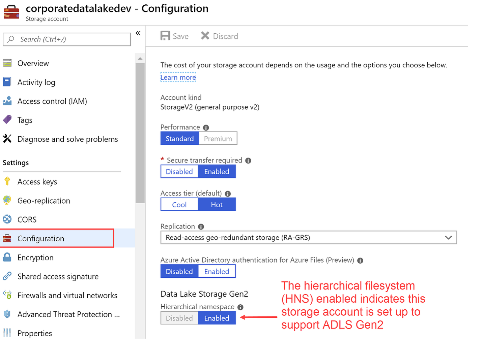The width and height of the screenshot is (484, 341).
Task: Choose the Cool access tier
Action: pos(179,204)
